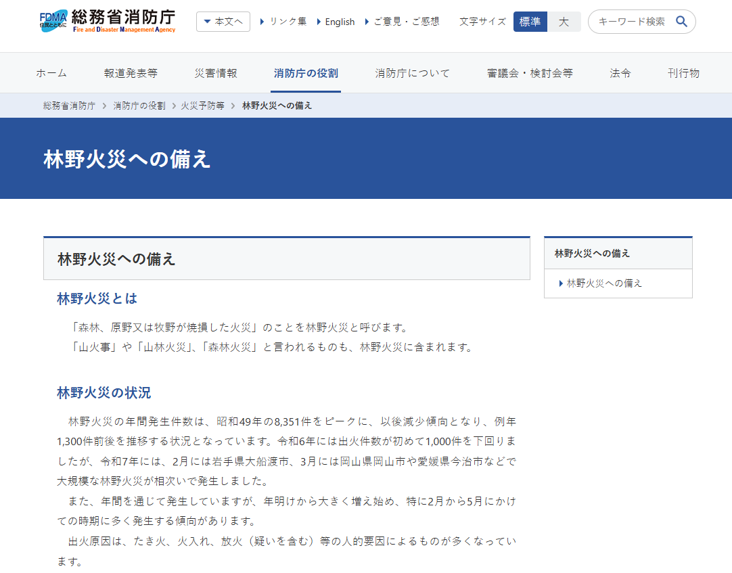This screenshot has width=732, height=573.
Task: Go to the ホーム menu item
Action: pos(51,73)
